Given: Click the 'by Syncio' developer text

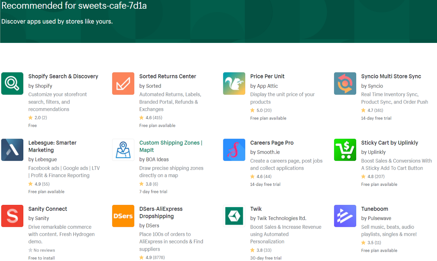Looking at the screenshot, I should coord(372,86).
